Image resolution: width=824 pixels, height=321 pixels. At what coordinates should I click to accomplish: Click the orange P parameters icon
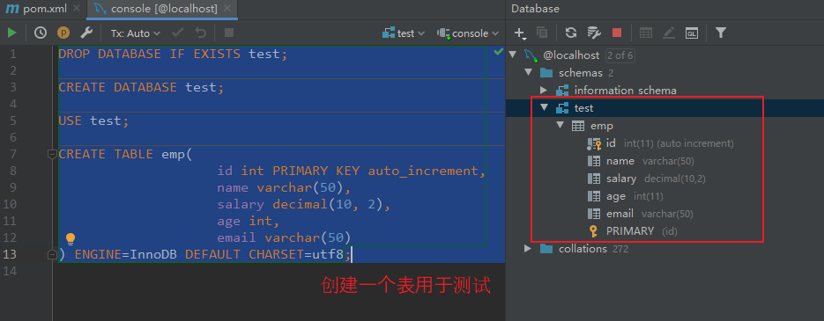(63, 33)
